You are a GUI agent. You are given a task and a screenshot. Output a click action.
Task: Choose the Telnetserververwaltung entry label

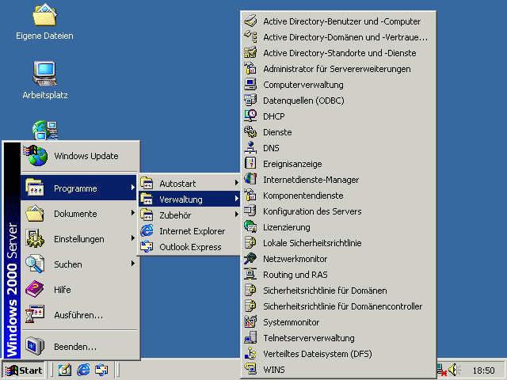point(309,338)
